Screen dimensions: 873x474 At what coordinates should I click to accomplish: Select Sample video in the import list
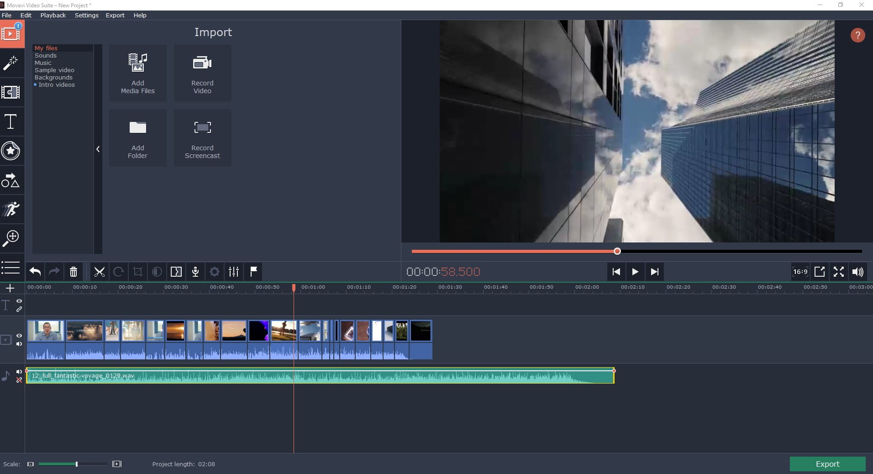click(x=54, y=70)
